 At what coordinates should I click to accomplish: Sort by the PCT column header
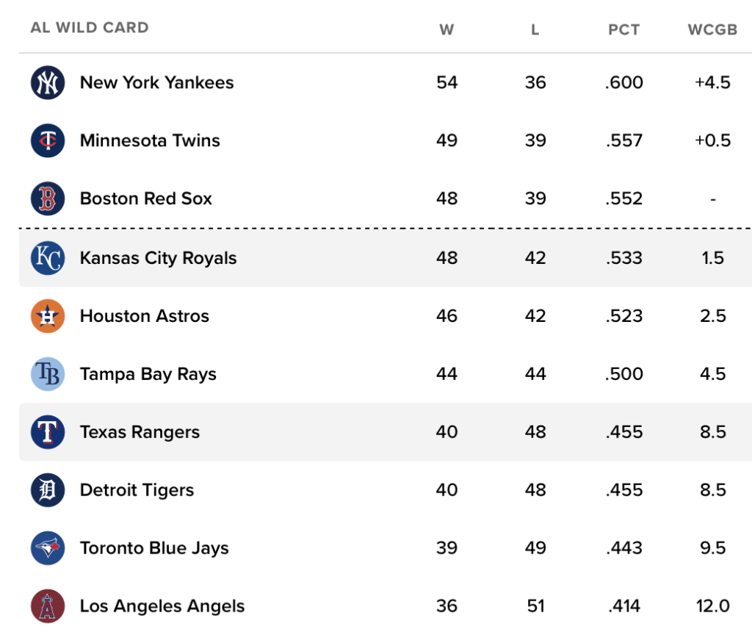pyautogui.click(x=623, y=30)
